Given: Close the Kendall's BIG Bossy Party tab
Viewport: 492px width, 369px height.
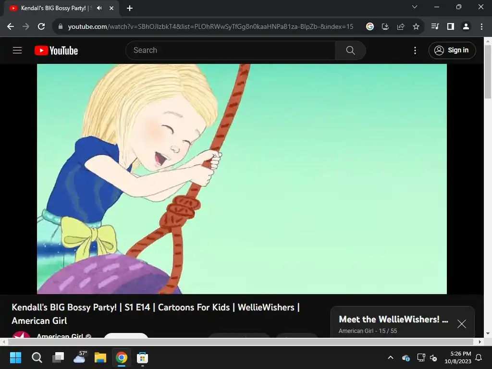Looking at the screenshot, I should 111,8.
